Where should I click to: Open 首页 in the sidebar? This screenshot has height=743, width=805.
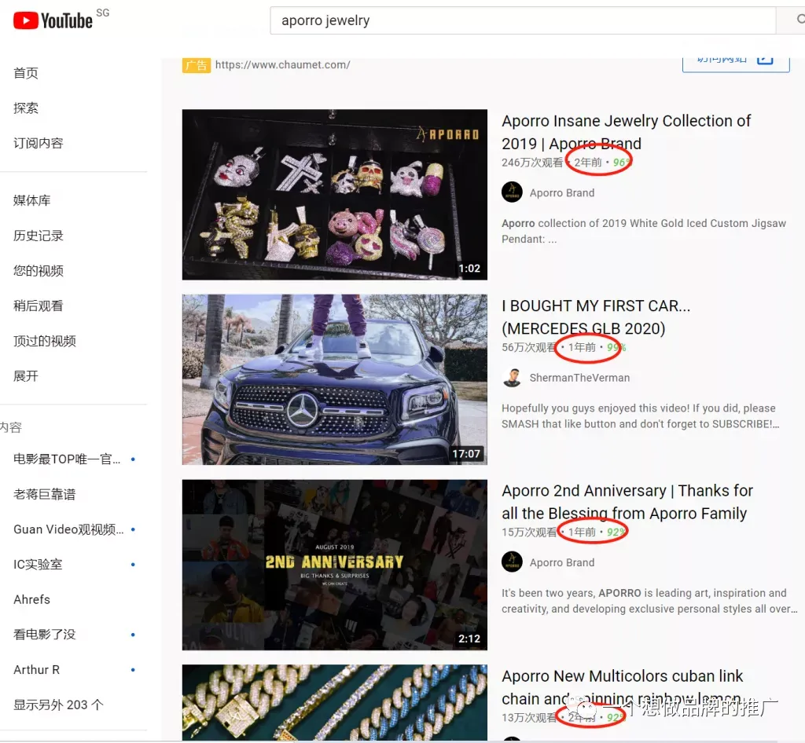26,73
